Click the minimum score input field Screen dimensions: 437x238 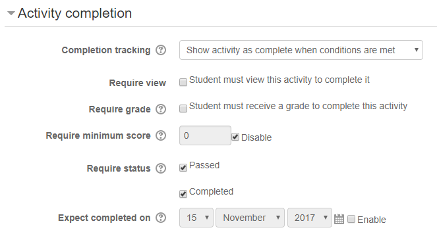click(205, 135)
